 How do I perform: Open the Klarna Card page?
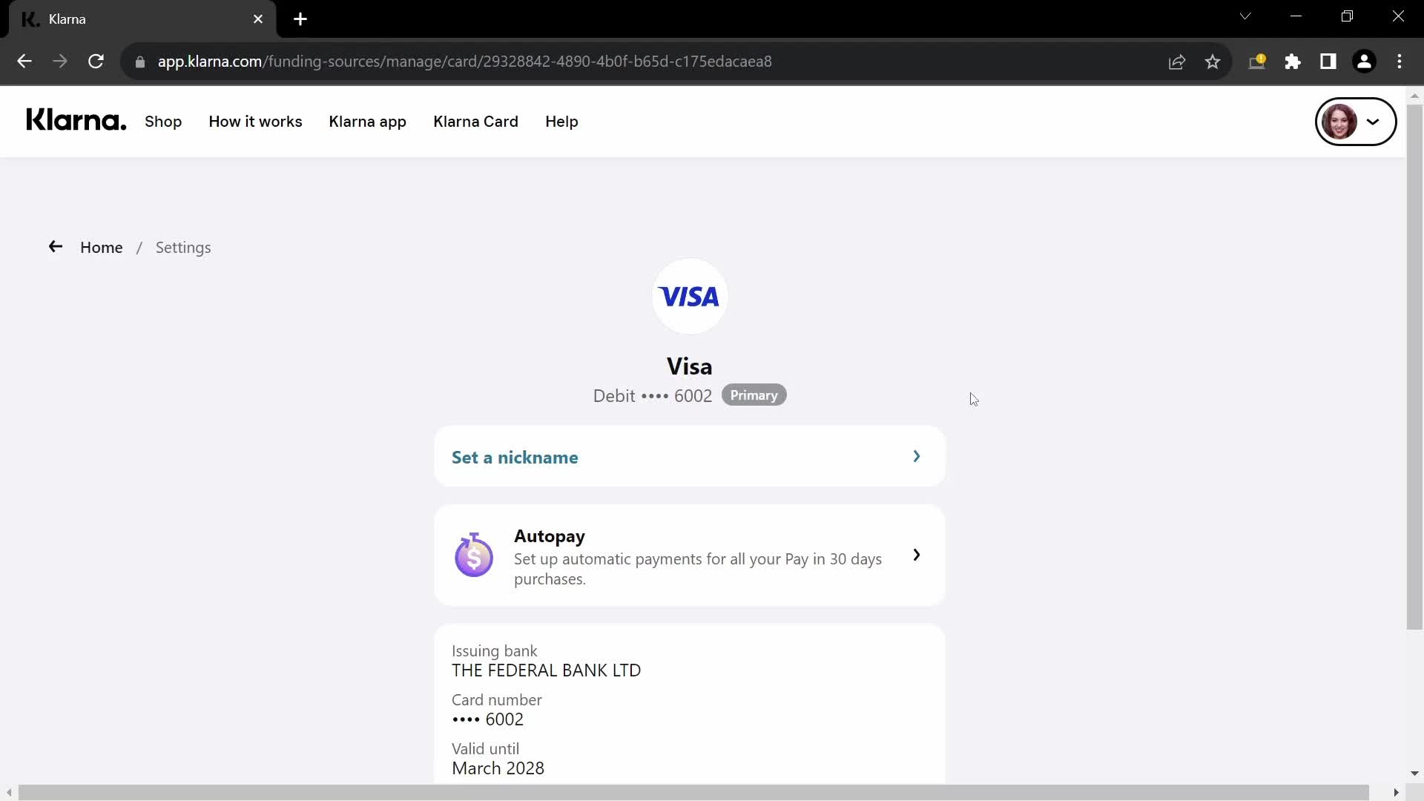475,122
